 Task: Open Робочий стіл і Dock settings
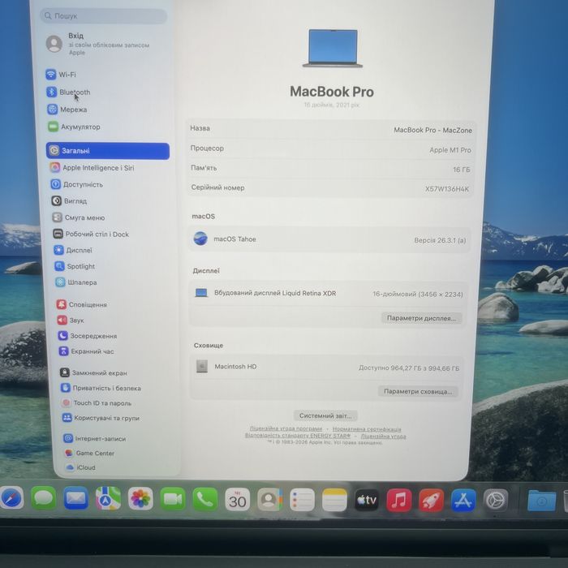(x=91, y=234)
